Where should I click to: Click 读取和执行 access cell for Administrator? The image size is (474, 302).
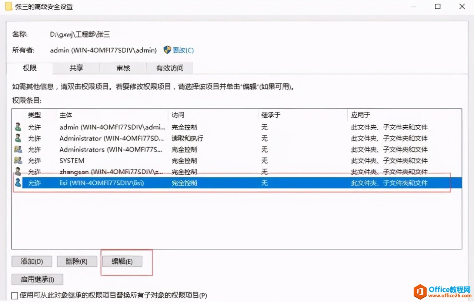187,138
